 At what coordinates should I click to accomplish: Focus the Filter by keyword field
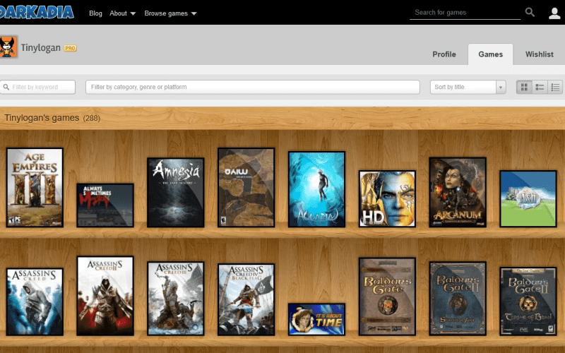click(37, 87)
